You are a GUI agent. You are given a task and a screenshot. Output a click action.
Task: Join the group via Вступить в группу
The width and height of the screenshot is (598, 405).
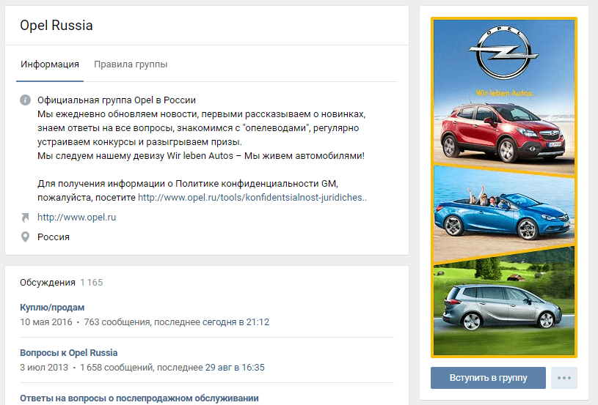(488, 378)
